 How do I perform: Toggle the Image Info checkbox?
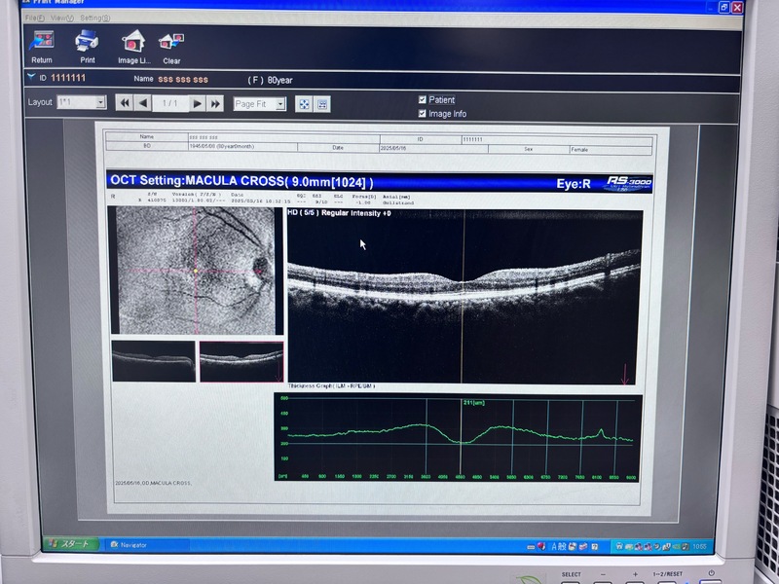(422, 113)
